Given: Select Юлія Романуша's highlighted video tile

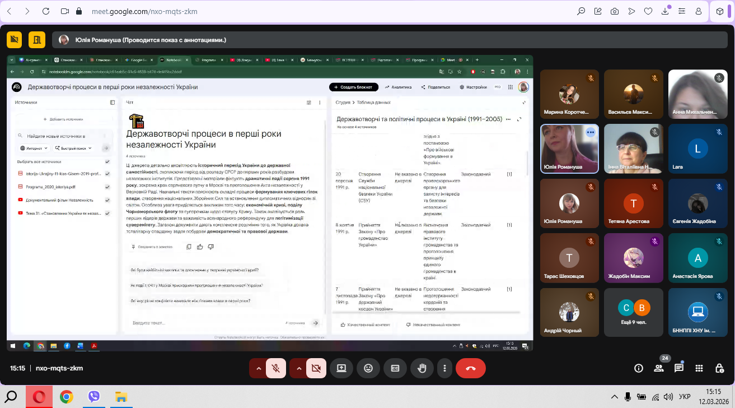Looking at the screenshot, I should (569, 149).
